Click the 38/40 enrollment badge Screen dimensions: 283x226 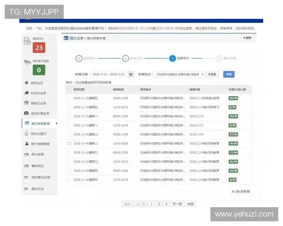(233, 98)
